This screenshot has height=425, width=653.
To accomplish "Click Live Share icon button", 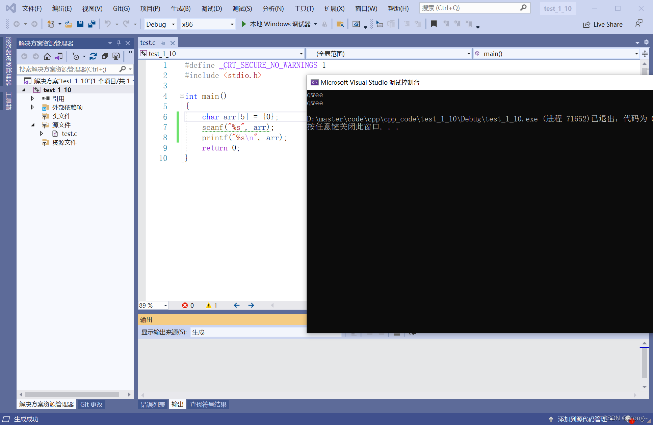I will tap(603, 24).
